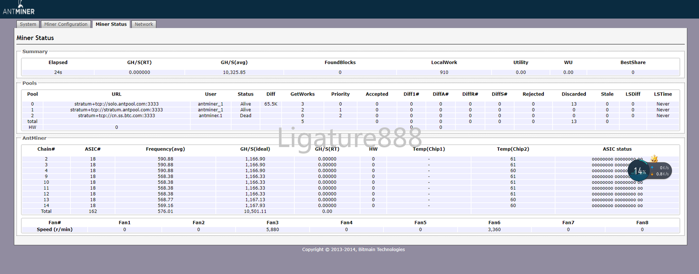Click the 'ASIC#' column header
Image resolution: width=699 pixels, height=274 pixels.
click(x=93, y=149)
